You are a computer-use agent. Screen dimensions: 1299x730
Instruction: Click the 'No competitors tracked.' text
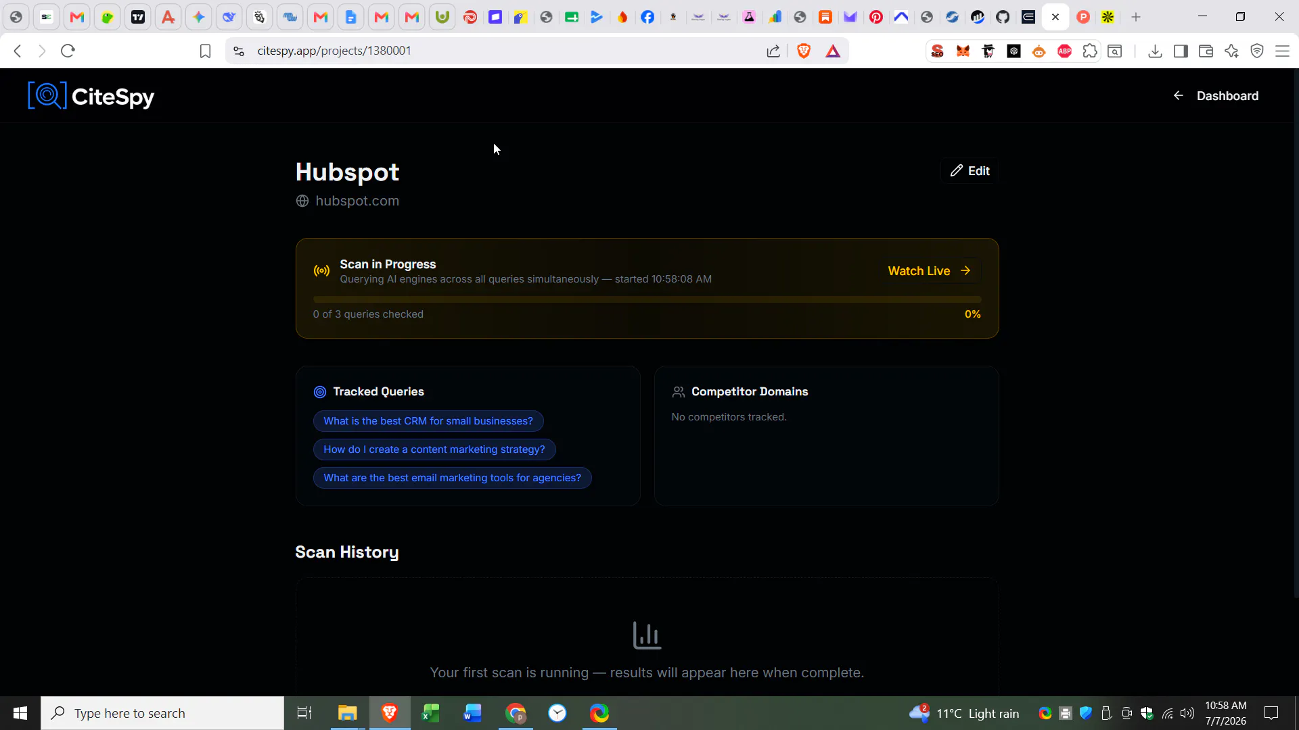(x=729, y=417)
